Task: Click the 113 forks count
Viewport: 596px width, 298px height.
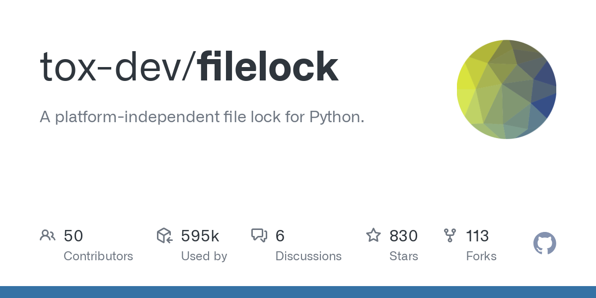Action: [477, 236]
